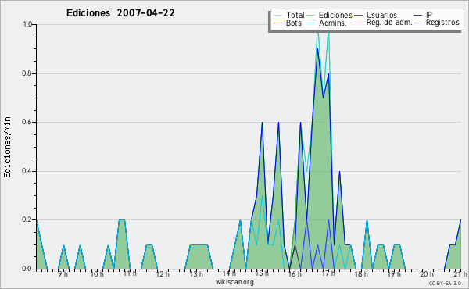469x289 pixels.
Task: Click the 0.6 y-axis value label
Action: click(27, 122)
